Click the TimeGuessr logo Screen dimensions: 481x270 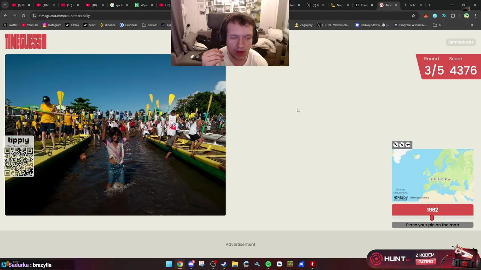(x=26, y=41)
